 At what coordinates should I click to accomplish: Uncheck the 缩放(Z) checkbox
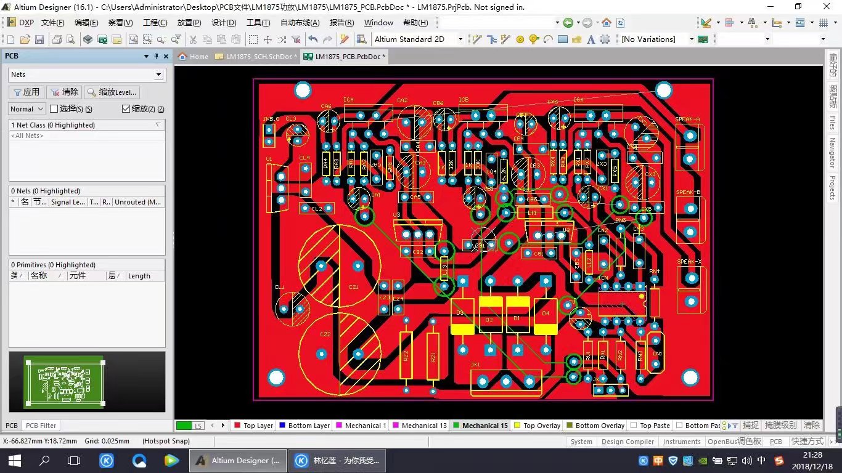(x=126, y=109)
